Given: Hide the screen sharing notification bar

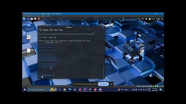Looking at the screenshot, I should coord(111,84).
